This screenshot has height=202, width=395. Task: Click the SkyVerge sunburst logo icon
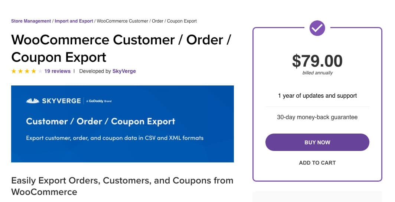pyautogui.click(x=33, y=101)
